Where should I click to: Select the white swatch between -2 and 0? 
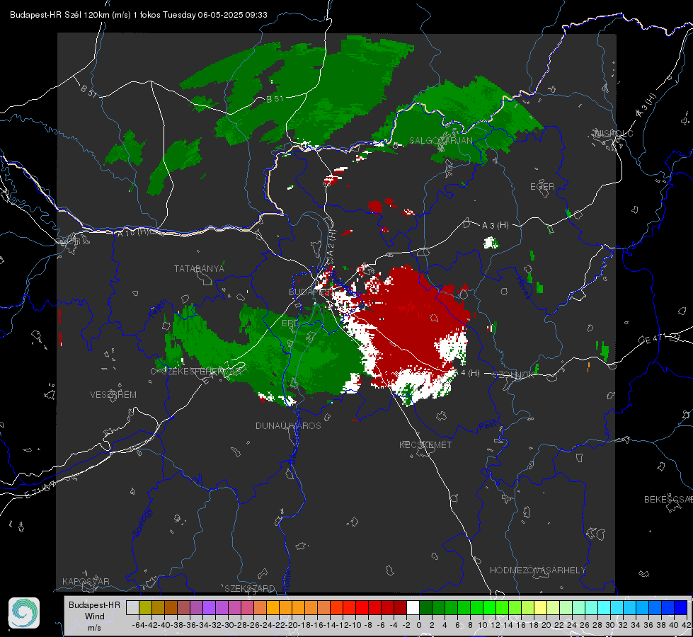413,608
